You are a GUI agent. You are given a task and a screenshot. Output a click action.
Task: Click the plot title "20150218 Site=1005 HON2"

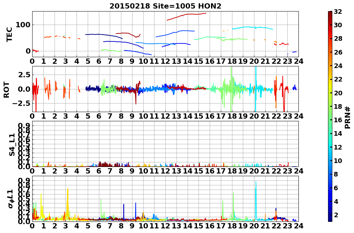(165, 6)
